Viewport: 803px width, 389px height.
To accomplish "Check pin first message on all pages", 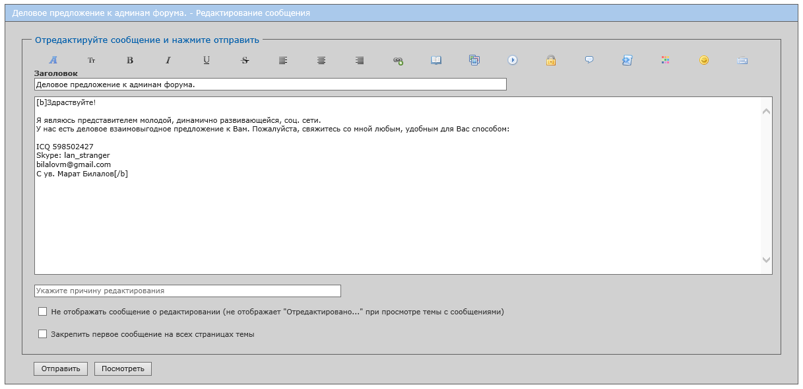I will (43, 334).
